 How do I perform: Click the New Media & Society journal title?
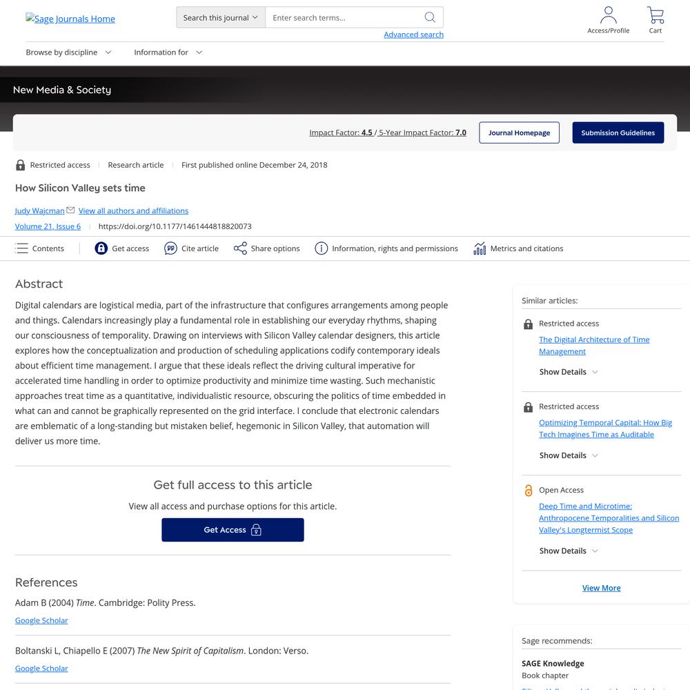62,90
